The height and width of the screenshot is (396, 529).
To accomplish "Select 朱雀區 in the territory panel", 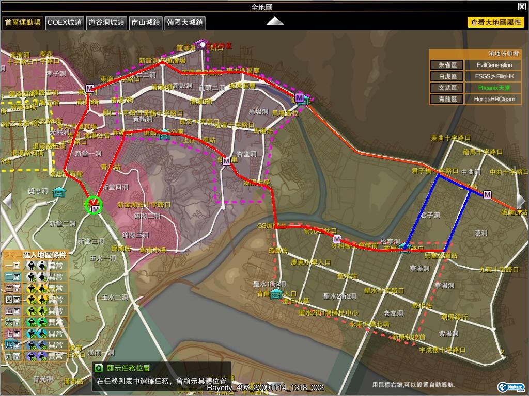I will (447, 65).
